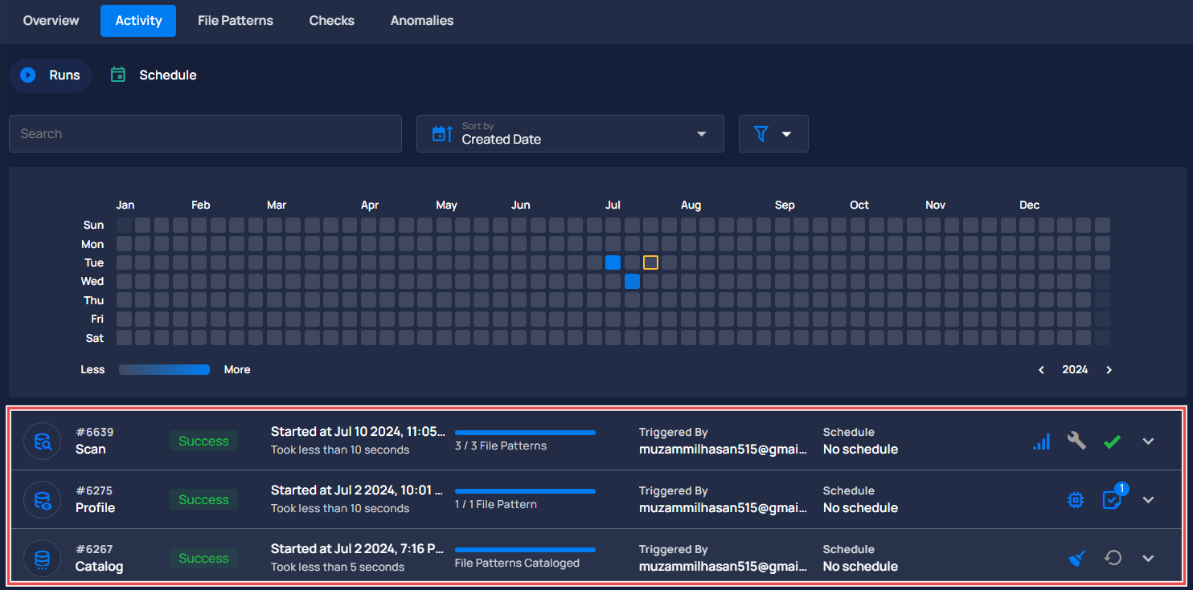Screen dimensions: 1193x590
Task: Select the blue Wednesday cell in July
Action: pos(632,281)
